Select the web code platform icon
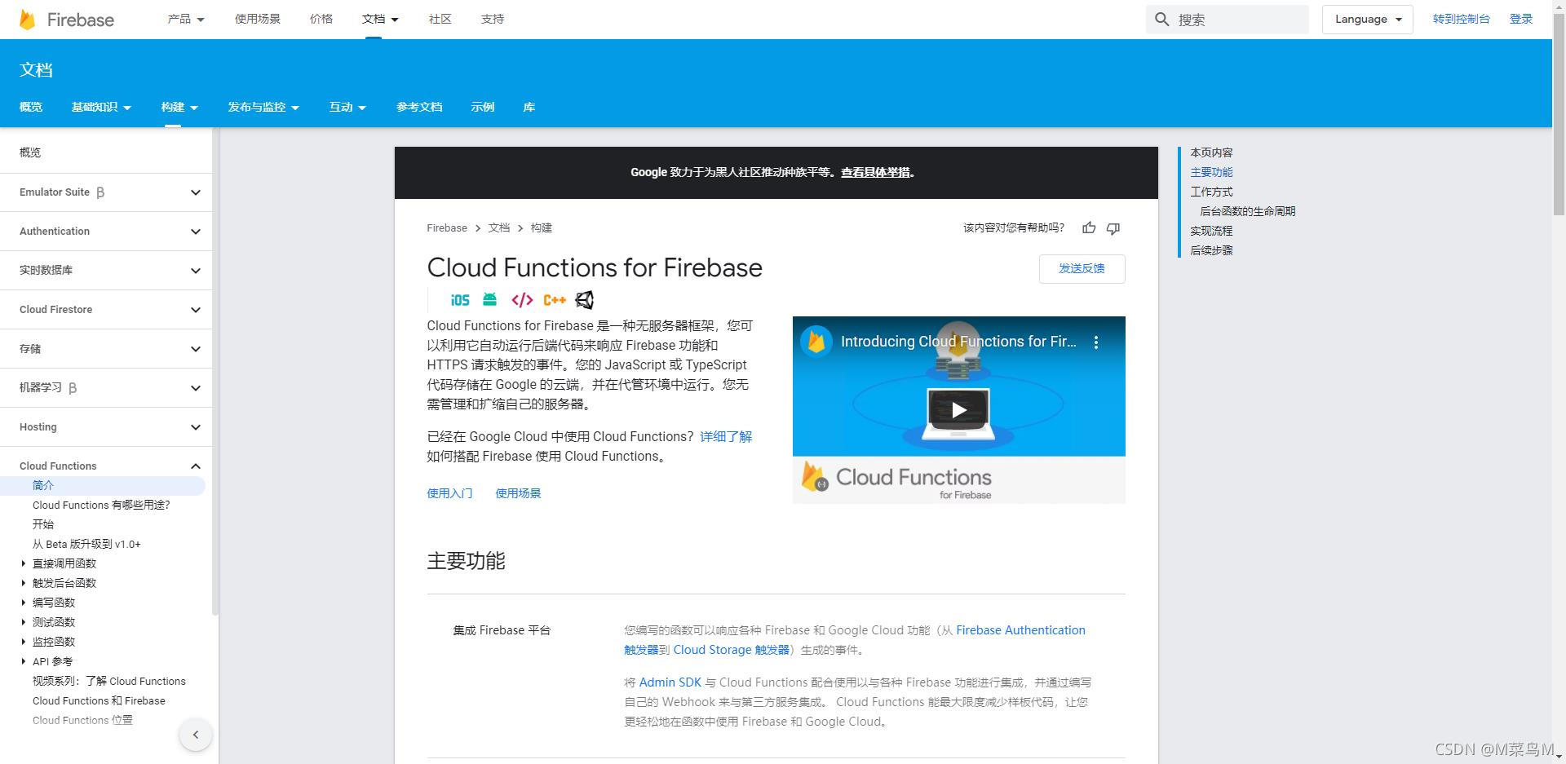The height and width of the screenshot is (764, 1566). click(522, 300)
